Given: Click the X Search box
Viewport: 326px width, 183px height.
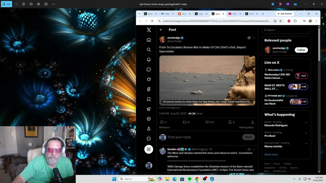Looking at the screenshot, I should coord(286,30).
